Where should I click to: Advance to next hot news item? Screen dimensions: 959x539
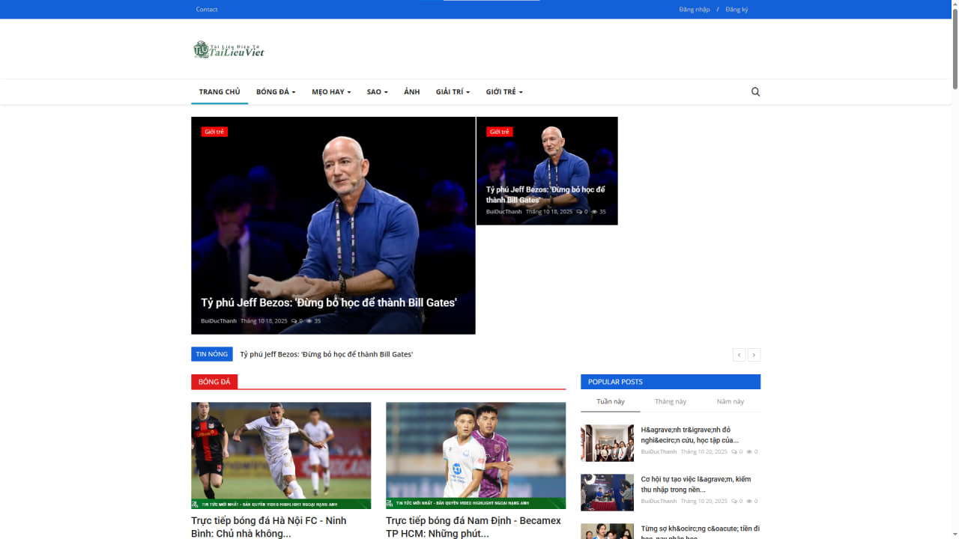coord(754,355)
